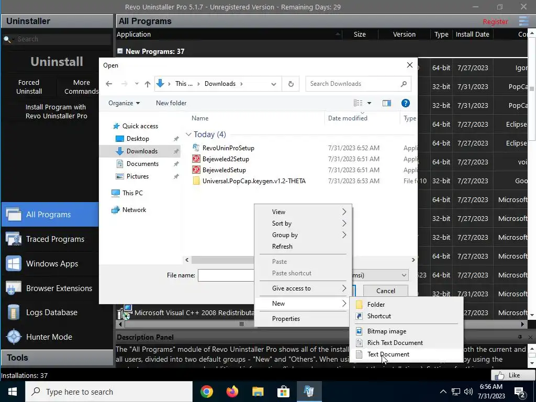536x402 pixels.
Task: Open the Traced Programs module
Action: [x=50, y=239]
